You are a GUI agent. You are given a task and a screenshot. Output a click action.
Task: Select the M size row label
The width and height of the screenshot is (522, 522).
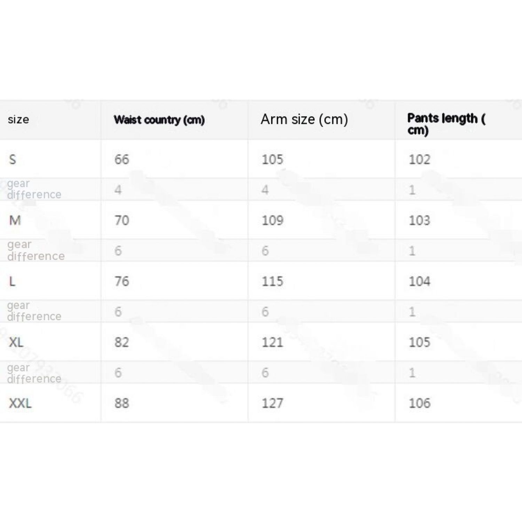(x=15, y=220)
